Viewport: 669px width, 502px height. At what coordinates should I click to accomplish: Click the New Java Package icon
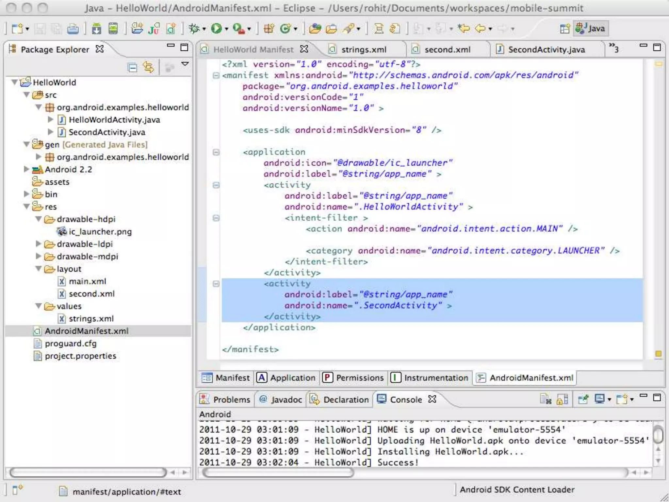point(269,29)
